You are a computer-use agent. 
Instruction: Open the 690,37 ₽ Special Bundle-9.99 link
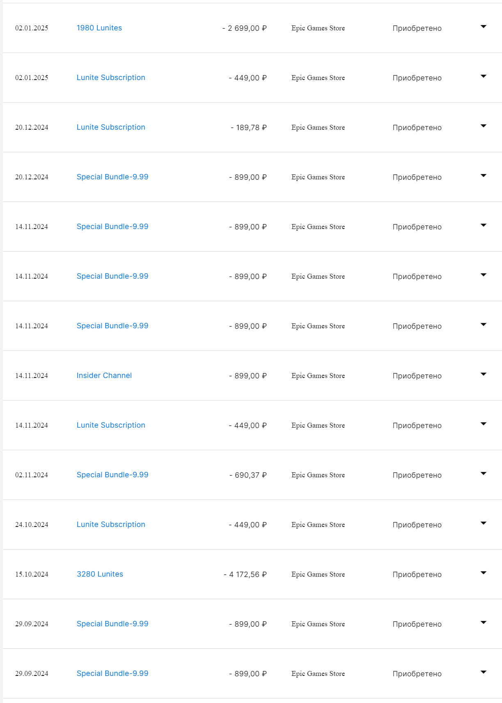click(x=112, y=475)
